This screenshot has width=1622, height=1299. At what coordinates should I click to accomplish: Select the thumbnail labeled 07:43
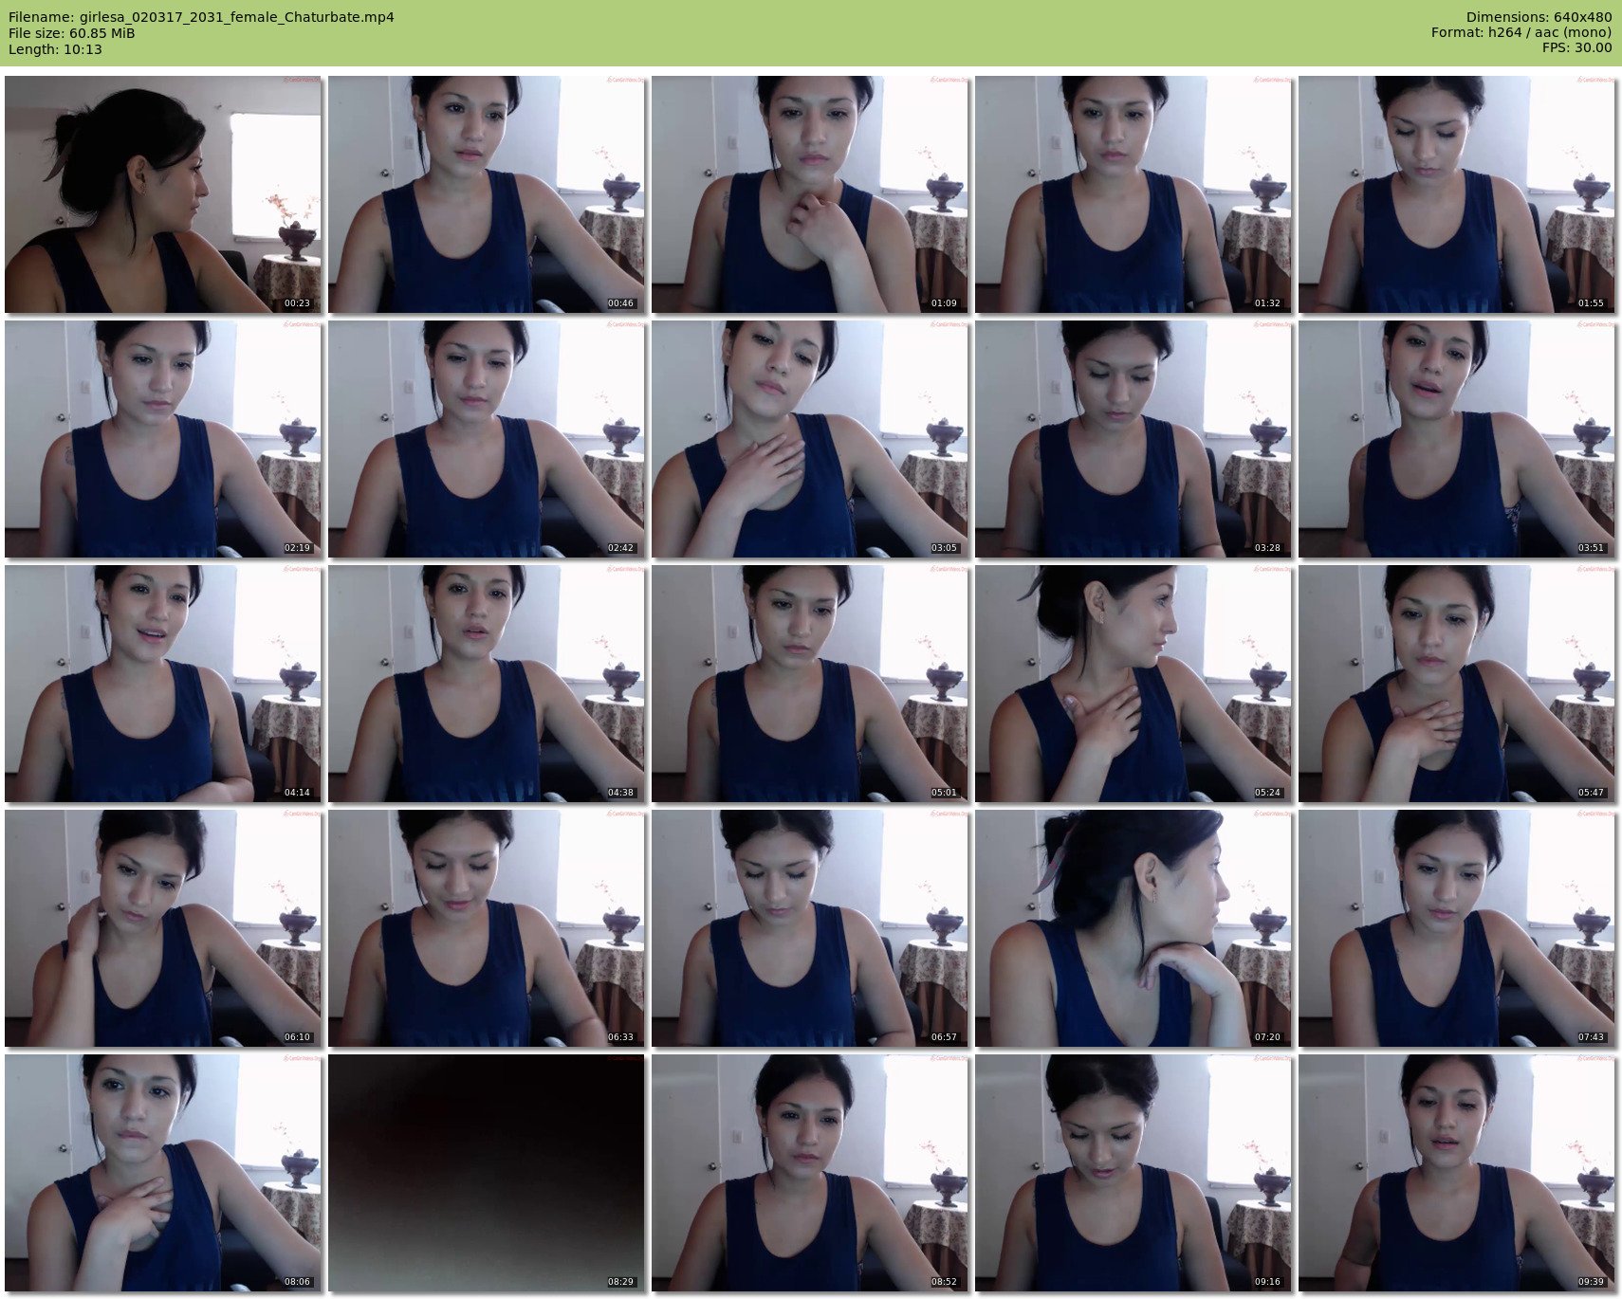(1457, 928)
